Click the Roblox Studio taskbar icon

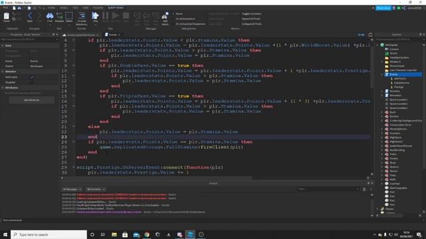190,234
